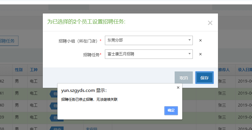Click 电工 in the row numbered 41

pyautogui.click(x=34, y=93)
